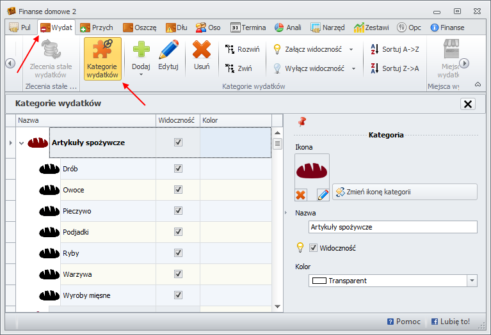Click the green Dodaj plus icon
This screenshot has width=491, height=335.
141,50
